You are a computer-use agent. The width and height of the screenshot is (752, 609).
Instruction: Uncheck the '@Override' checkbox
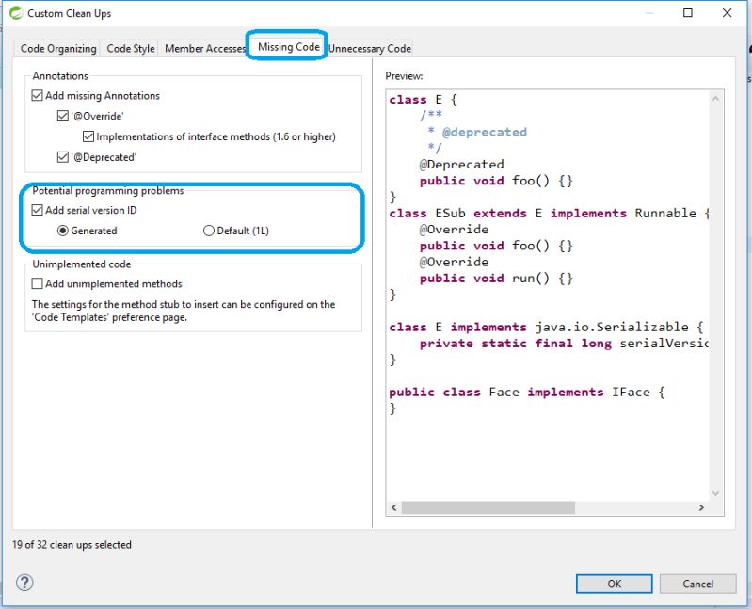click(62, 116)
